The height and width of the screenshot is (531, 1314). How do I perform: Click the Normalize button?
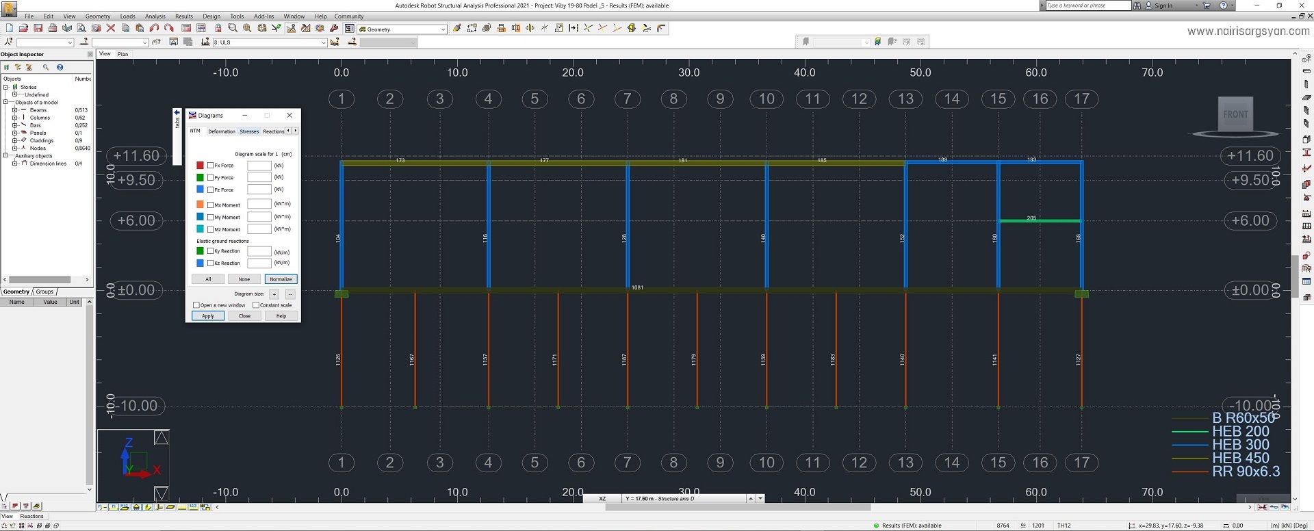(281, 279)
